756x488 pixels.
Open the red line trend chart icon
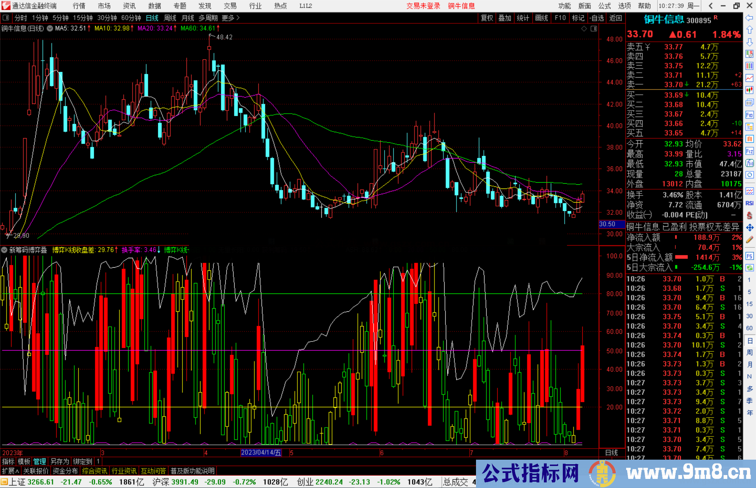pyautogui.click(x=749, y=78)
